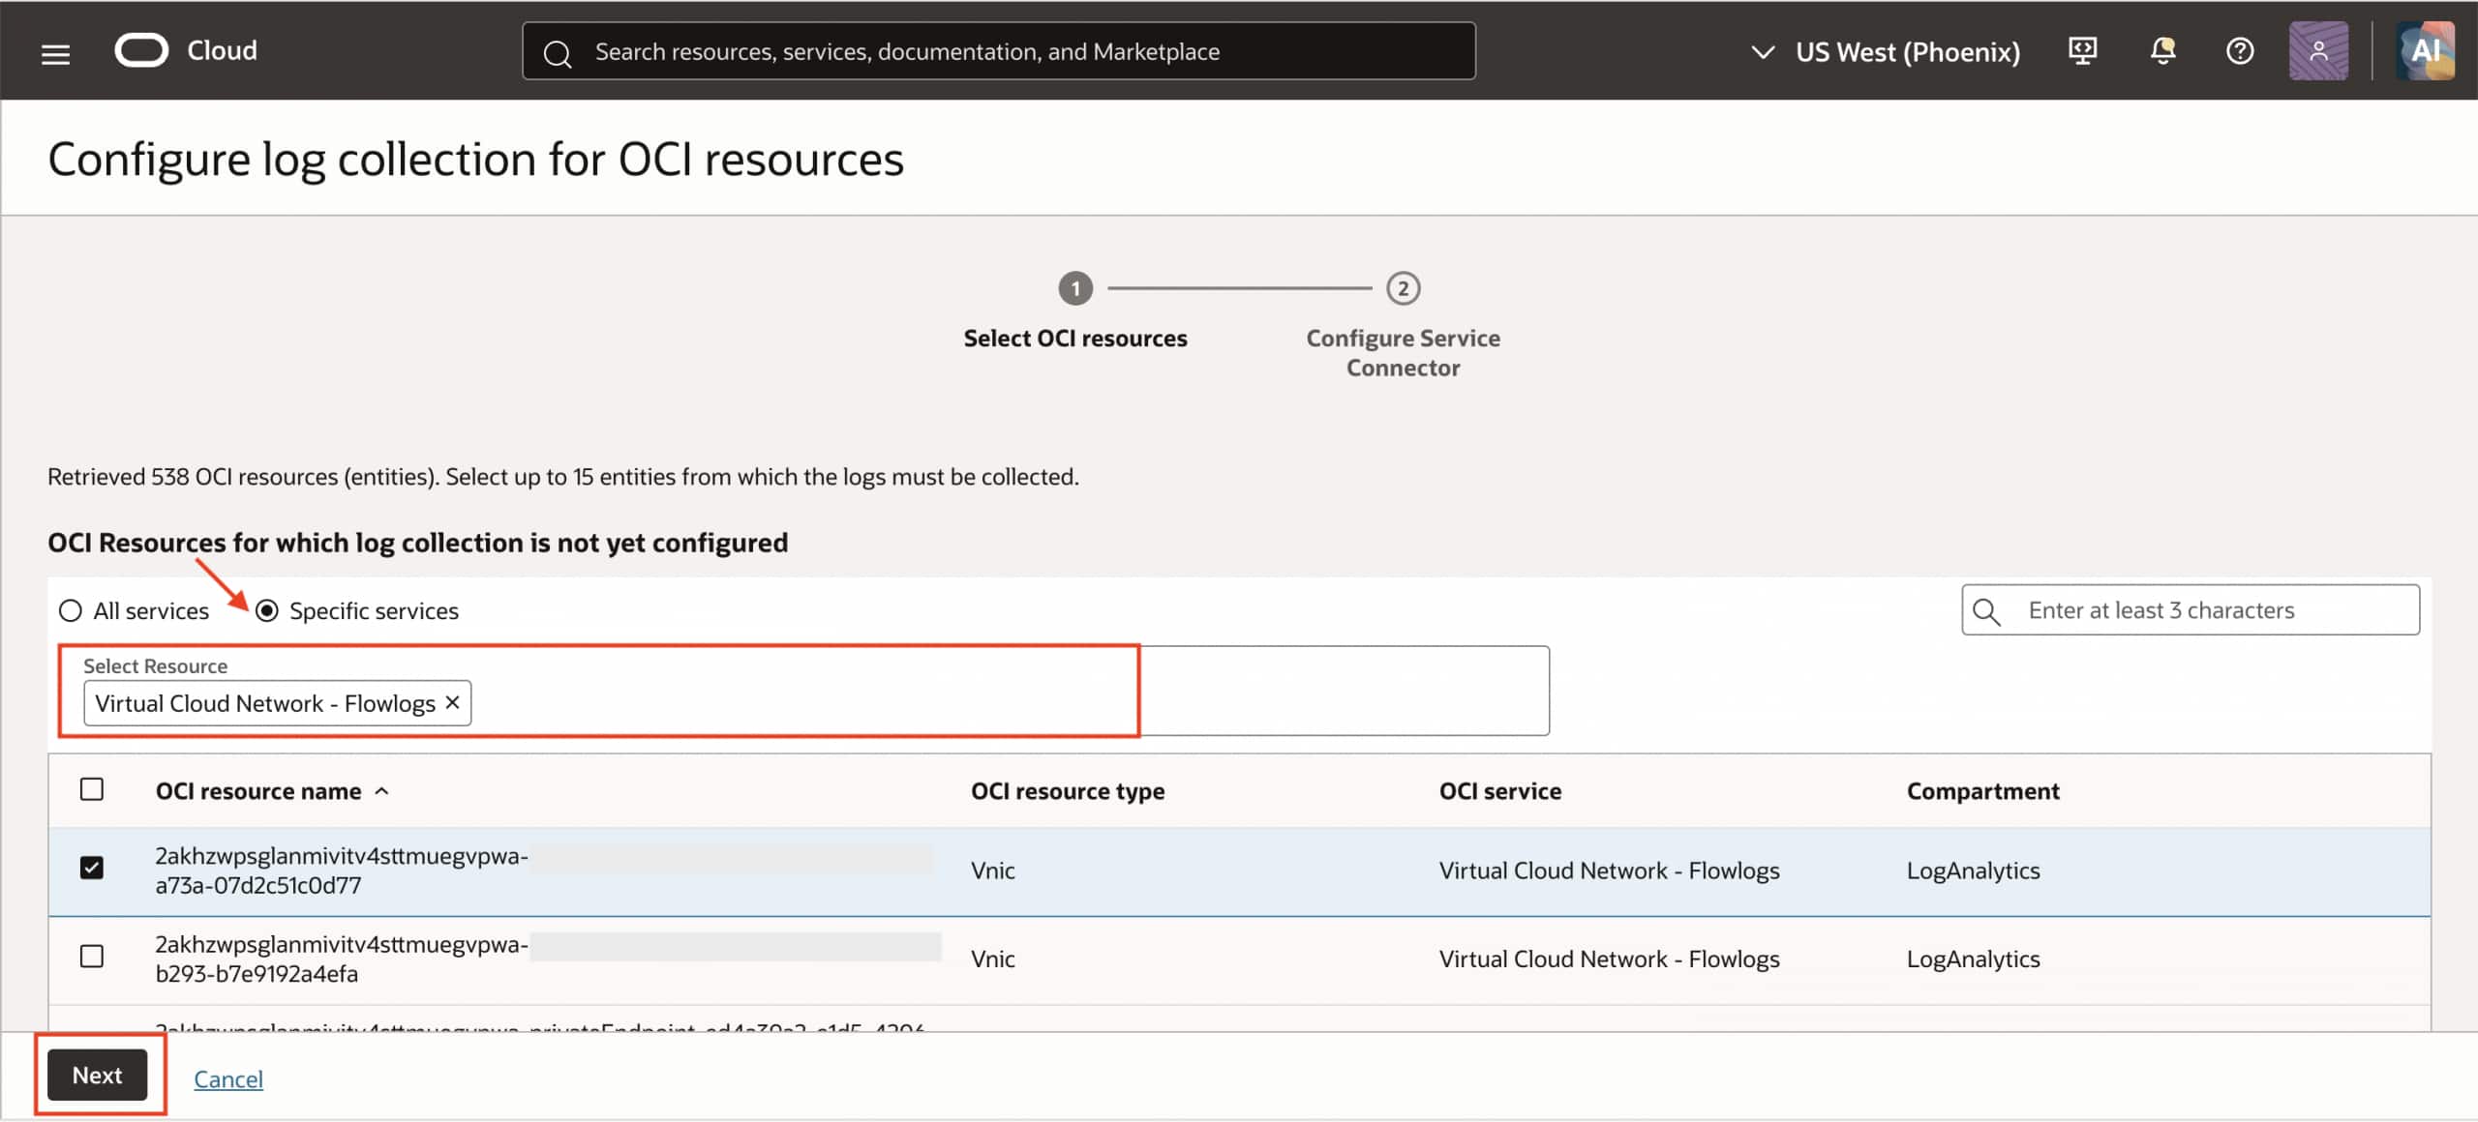
Task: Click Flowlogs service in b293-b7e9192a4efa row
Action: click(x=1609, y=960)
